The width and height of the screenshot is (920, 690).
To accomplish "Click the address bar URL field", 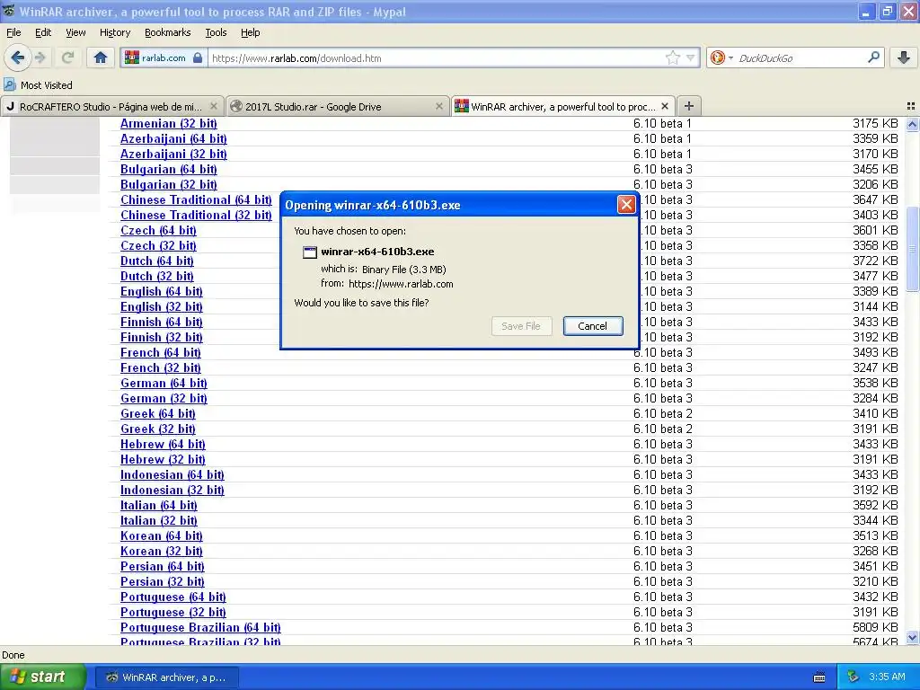I will point(438,58).
